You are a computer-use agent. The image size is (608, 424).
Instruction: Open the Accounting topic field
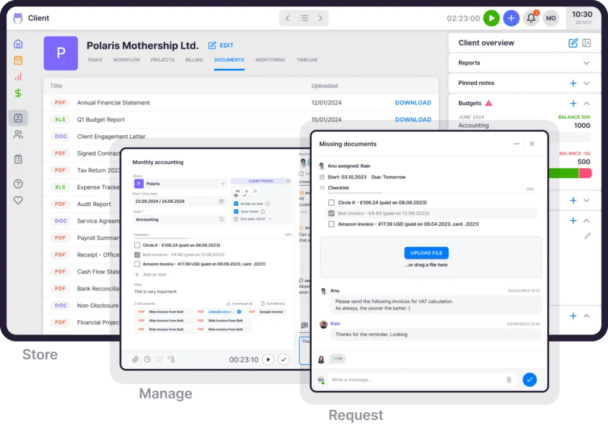179,219
